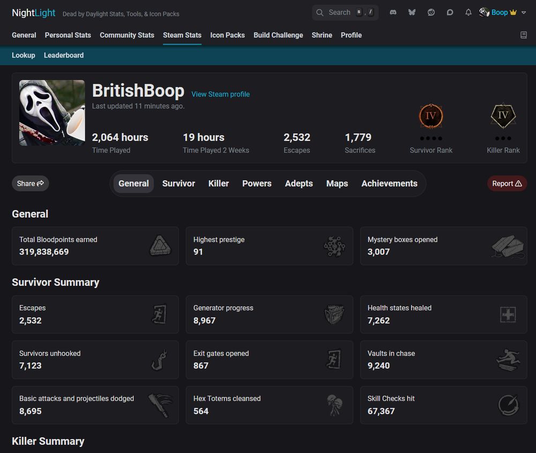Screen dimensions: 536x453
Task: Click the Boop account avatar icon
Action: [x=483, y=12]
